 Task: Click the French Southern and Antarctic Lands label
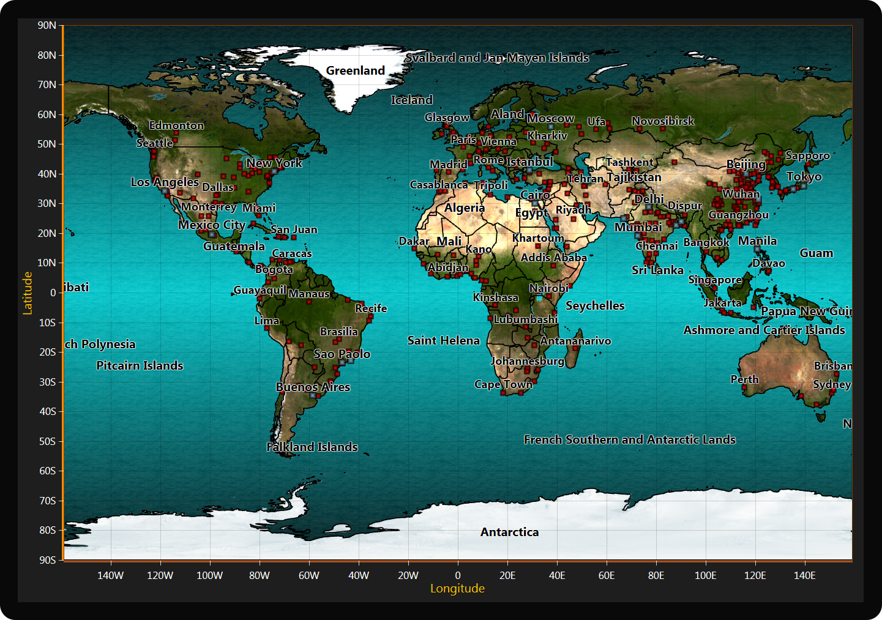tap(629, 439)
